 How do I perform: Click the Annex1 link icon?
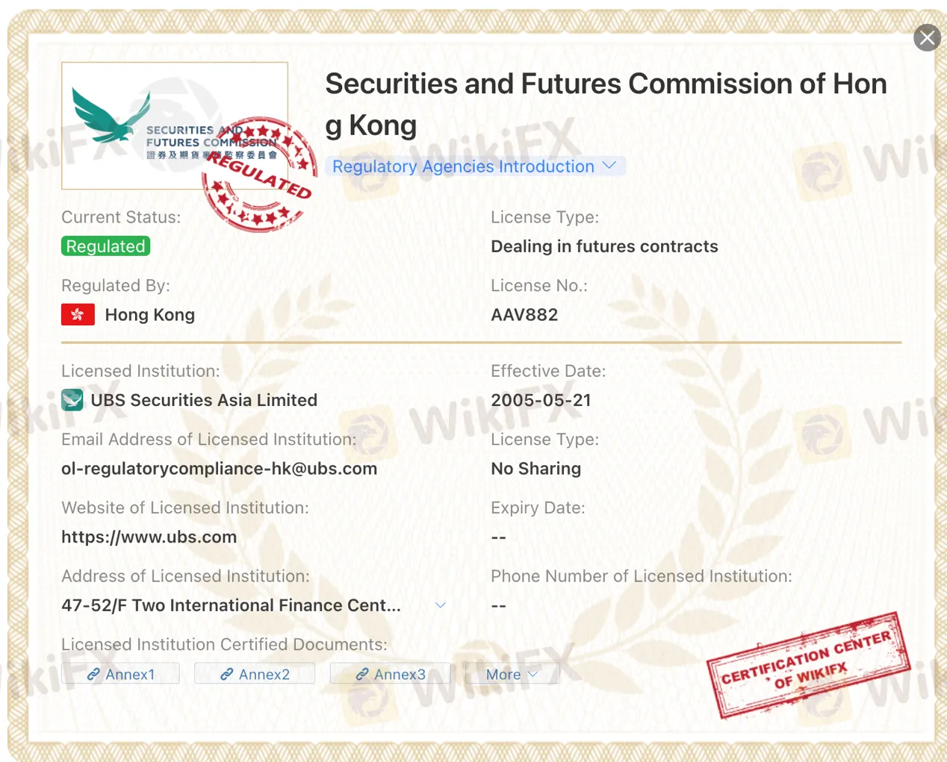(x=93, y=675)
